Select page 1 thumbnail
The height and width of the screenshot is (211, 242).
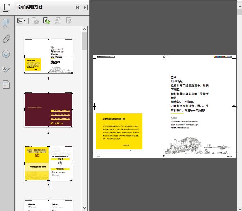click(48, 56)
